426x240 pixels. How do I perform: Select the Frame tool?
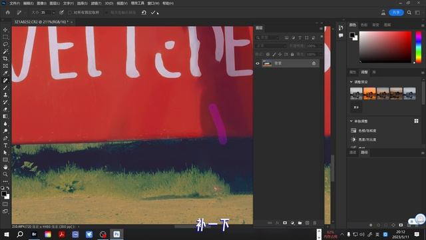click(x=5, y=66)
